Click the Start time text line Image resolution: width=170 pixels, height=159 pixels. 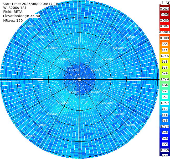pyautogui.click(x=30, y=4)
